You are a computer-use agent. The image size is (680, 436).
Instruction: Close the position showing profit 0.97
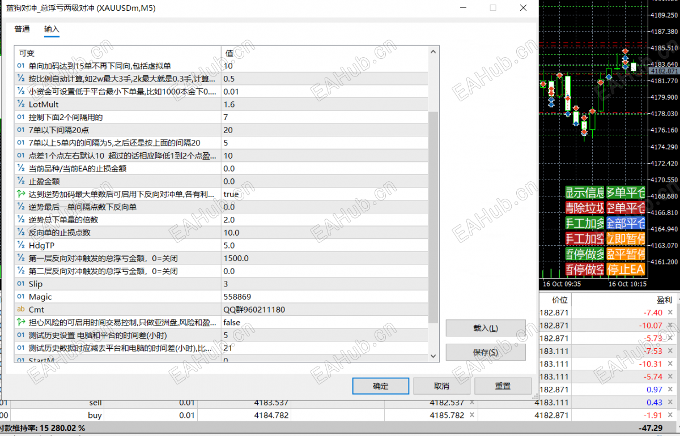point(670,390)
